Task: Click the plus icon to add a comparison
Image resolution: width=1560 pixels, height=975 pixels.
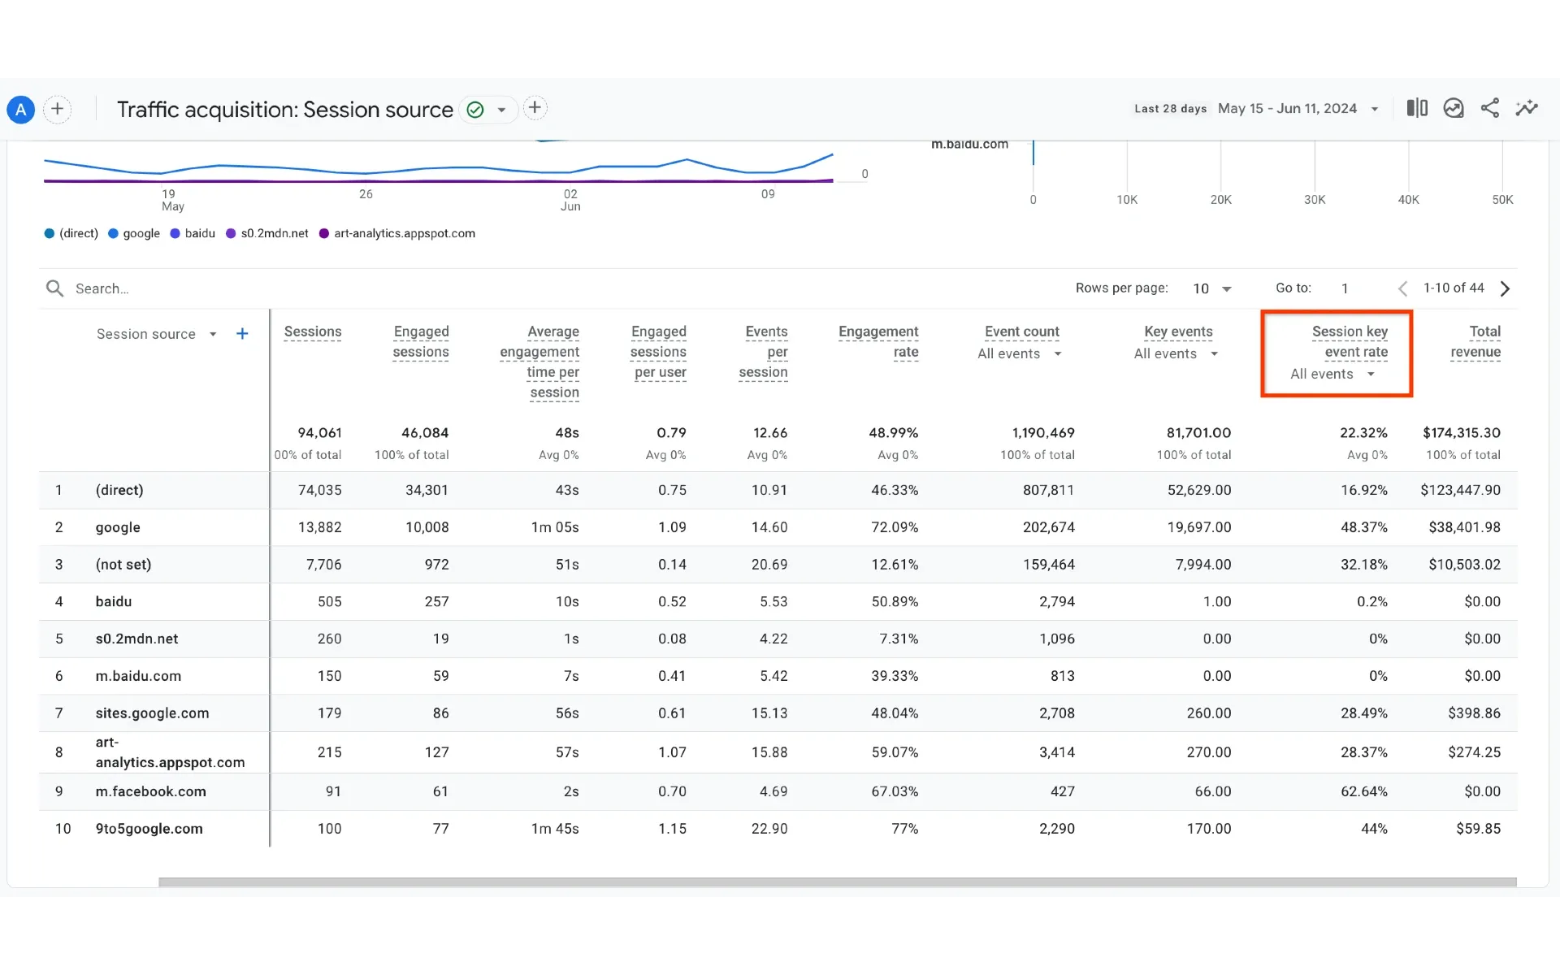Action: coord(57,109)
